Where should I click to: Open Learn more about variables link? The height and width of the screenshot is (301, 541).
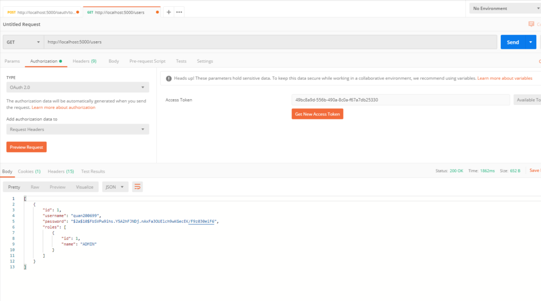pos(505,78)
